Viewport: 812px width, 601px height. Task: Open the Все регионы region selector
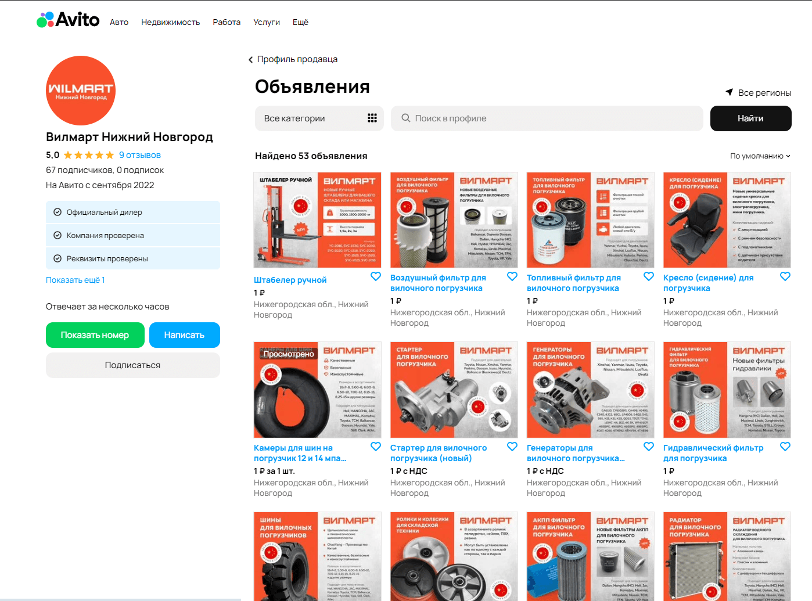tap(759, 93)
